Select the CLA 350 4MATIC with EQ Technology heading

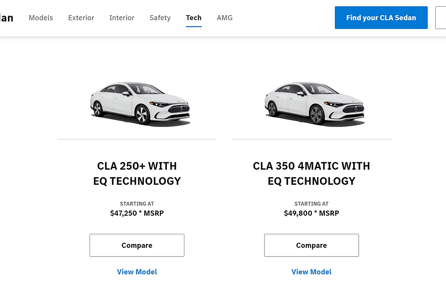pos(311,173)
